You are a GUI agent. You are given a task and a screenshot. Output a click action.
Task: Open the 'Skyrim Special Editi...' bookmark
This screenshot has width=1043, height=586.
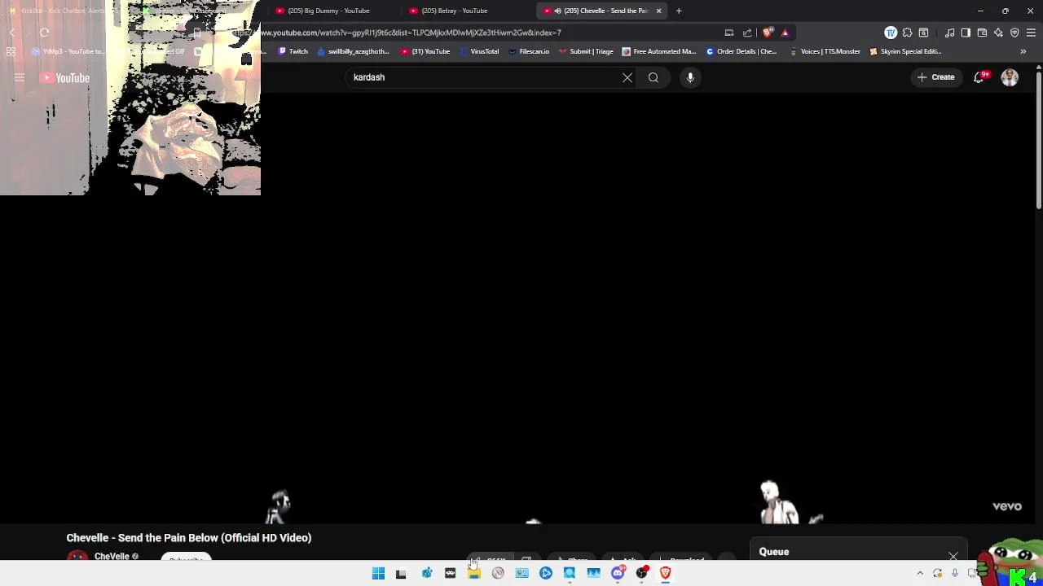[905, 51]
